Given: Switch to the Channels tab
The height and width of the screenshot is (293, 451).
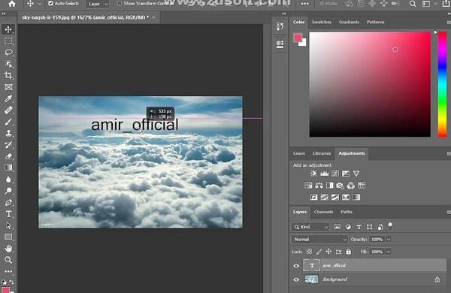Looking at the screenshot, I should pos(323,212).
